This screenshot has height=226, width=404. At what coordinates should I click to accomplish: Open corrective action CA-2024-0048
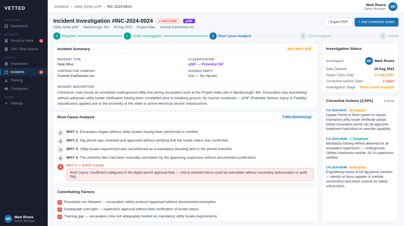(x=336, y=139)
